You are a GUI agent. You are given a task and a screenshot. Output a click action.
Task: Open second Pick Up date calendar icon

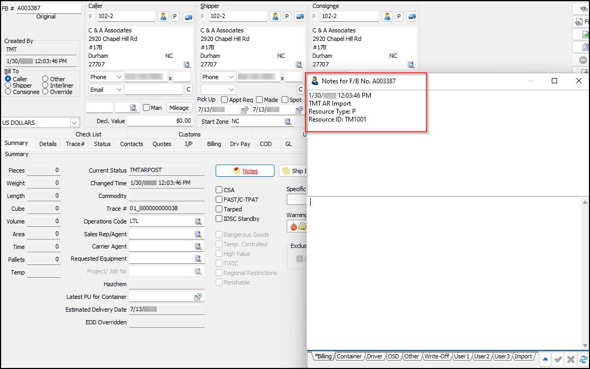coord(300,109)
